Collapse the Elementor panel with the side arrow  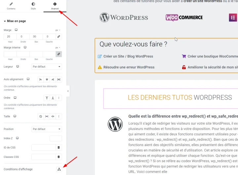(x=68, y=91)
